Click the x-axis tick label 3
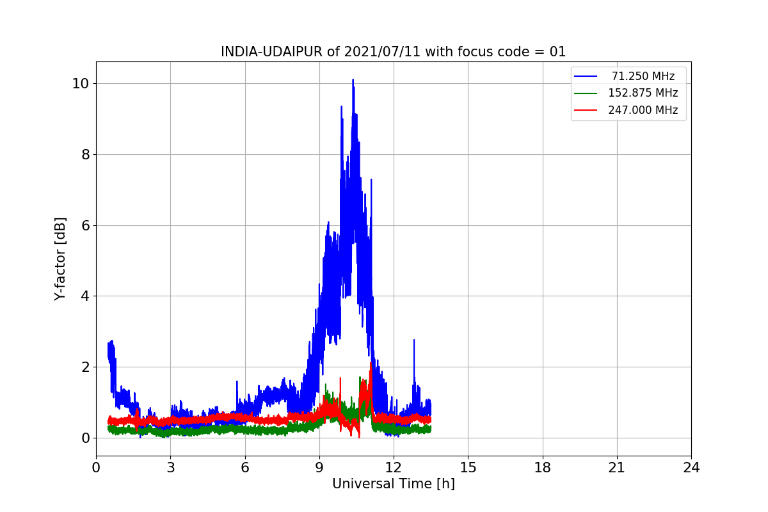Image resolution: width=768 pixels, height=512 pixels. point(170,468)
